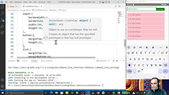
Task: Switch to the App.js tab
Action: [x=12, y=6]
